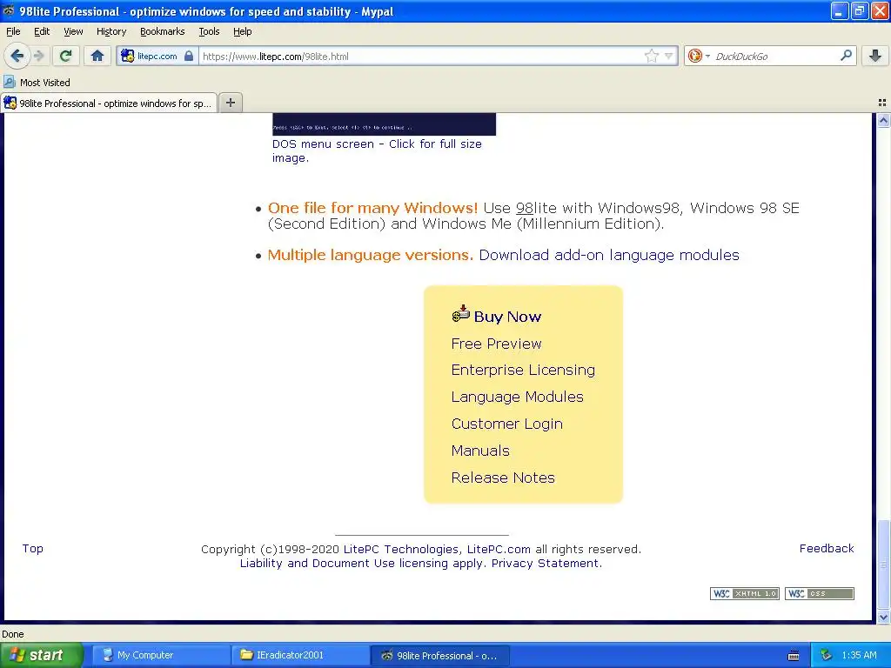Click the magnifier search icon
This screenshot has height=668, width=891.
click(x=846, y=56)
